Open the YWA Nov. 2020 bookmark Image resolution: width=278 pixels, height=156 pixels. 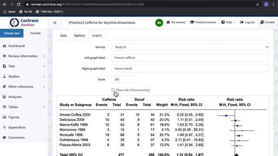[50, 12]
